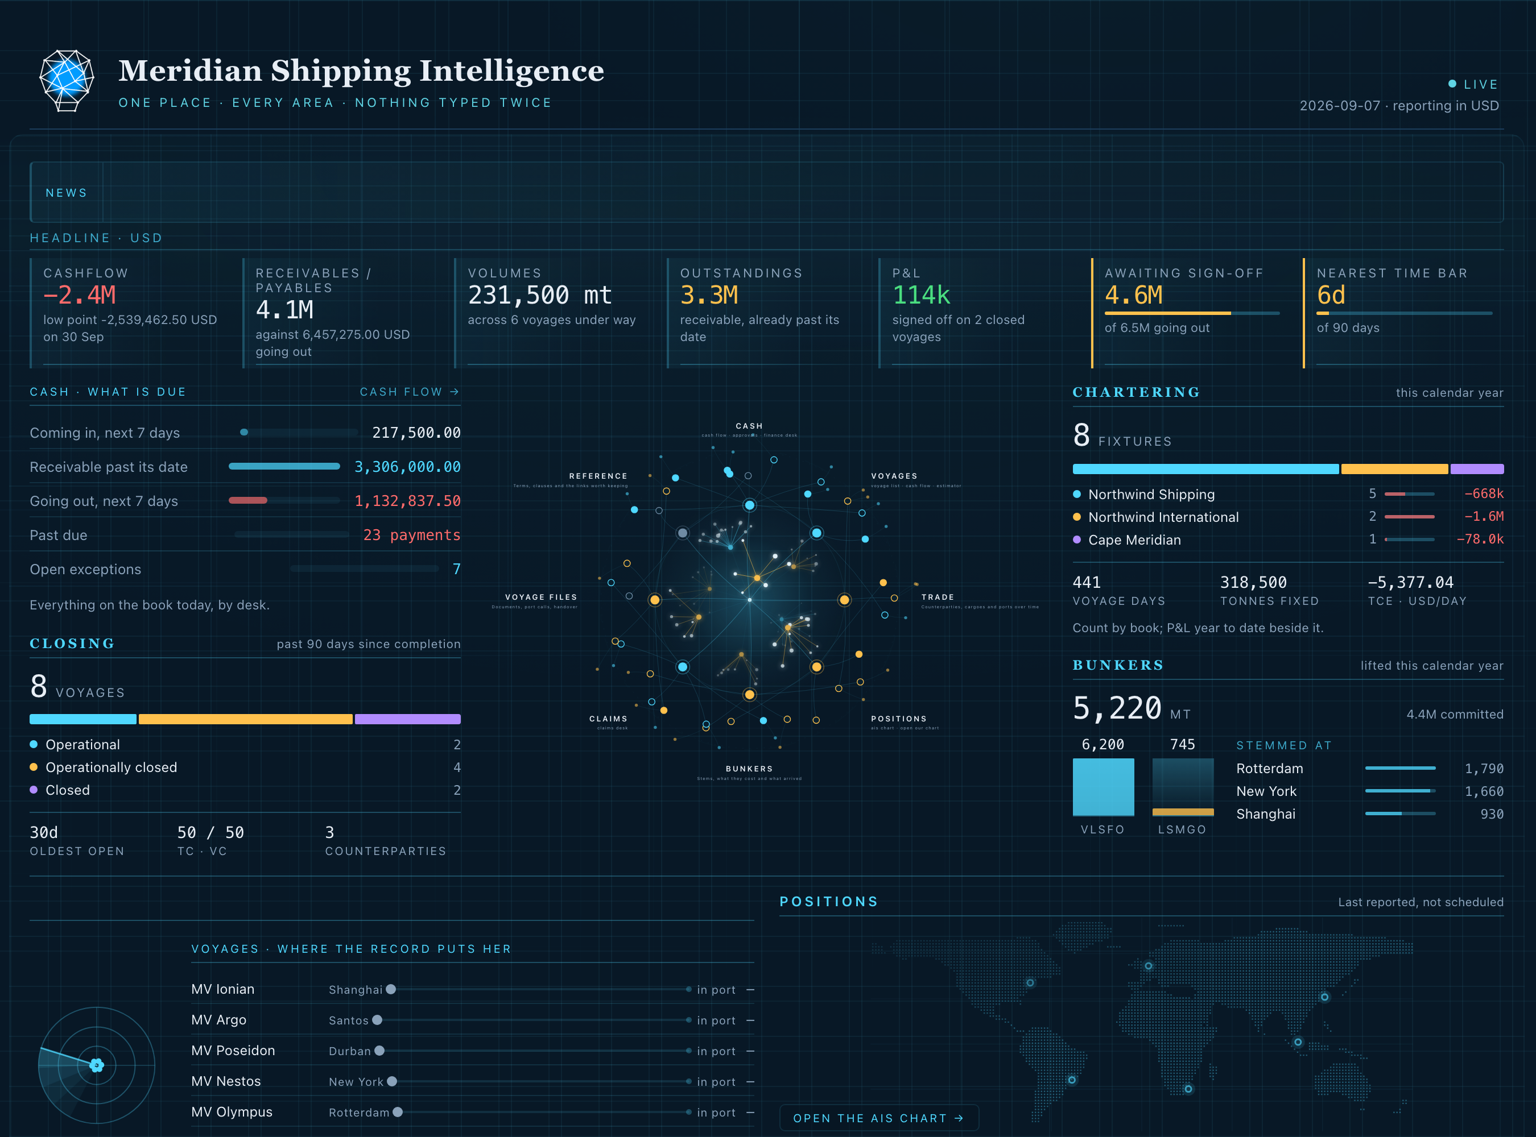The width and height of the screenshot is (1536, 1137).
Task: Select the Operational closing legend row
Action: (x=245, y=745)
